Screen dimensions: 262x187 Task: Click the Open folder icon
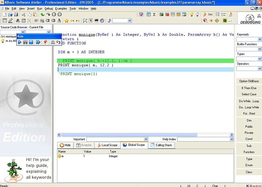tap(10, 14)
